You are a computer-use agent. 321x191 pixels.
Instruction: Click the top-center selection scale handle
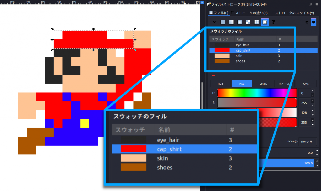click(x=93, y=29)
